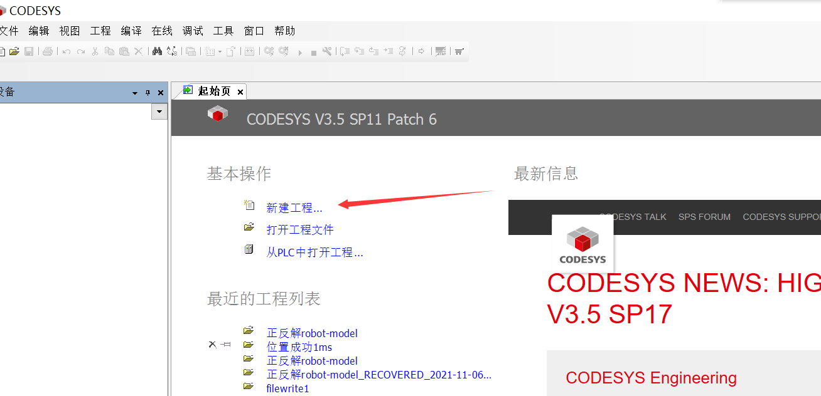Open 新建工程 to create a project
The height and width of the screenshot is (396, 821).
(294, 207)
